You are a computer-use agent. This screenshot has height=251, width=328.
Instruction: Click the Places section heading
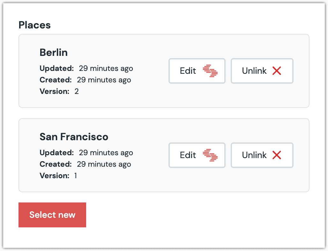(x=34, y=25)
